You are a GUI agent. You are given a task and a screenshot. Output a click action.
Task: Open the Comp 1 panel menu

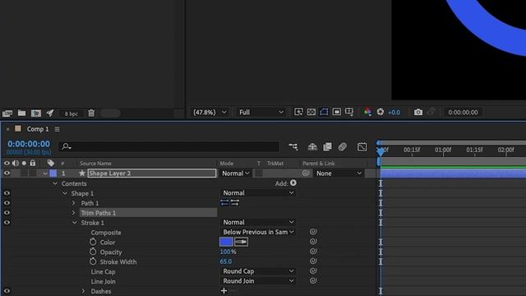pos(57,129)
